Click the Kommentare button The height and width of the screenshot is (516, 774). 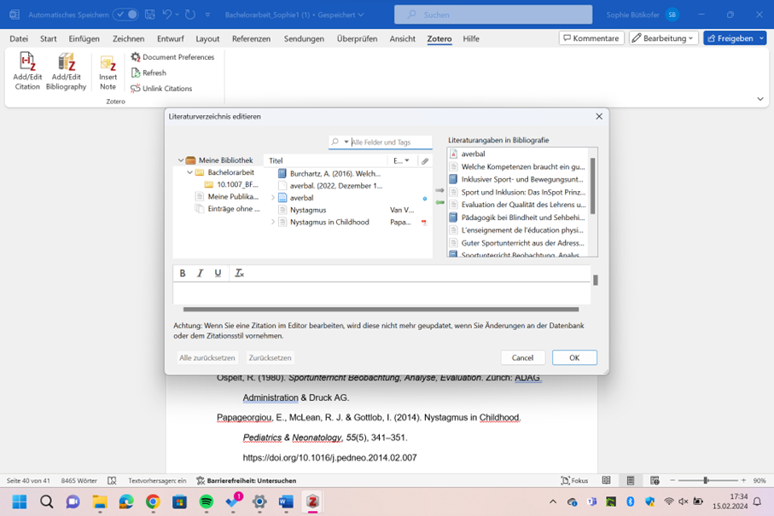click(x=591, y=38)
